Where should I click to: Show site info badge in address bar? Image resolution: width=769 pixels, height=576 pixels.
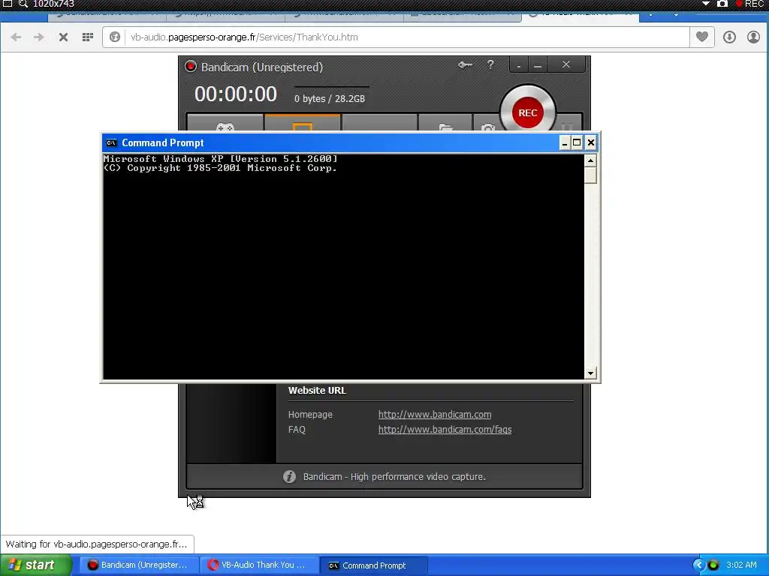click(115, 37)
